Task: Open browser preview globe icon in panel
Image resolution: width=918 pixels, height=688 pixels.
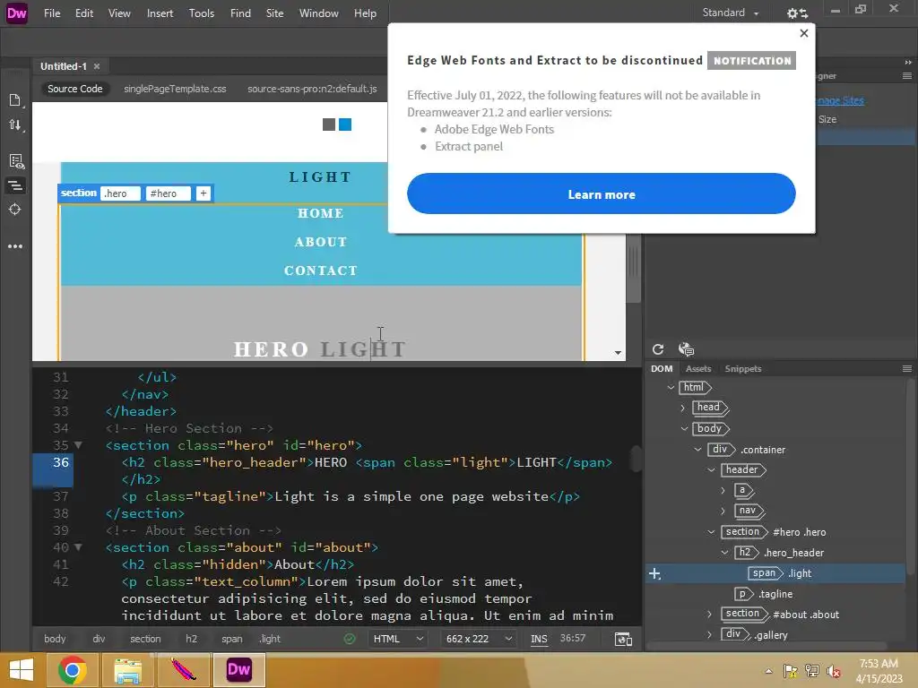Action: click(x=686, y=349)
